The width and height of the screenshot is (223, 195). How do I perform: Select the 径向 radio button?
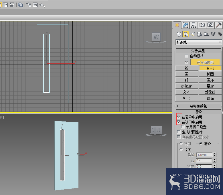click(181, 150)
